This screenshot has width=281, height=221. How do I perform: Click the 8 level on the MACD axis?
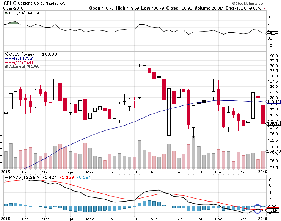pyautogui.click(x=270, y=179)
